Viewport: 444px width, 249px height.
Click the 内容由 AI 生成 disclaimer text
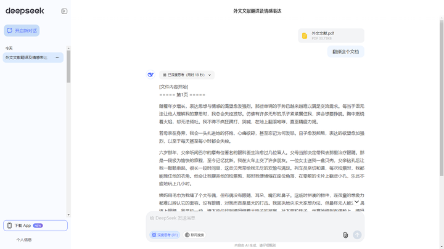255,245
